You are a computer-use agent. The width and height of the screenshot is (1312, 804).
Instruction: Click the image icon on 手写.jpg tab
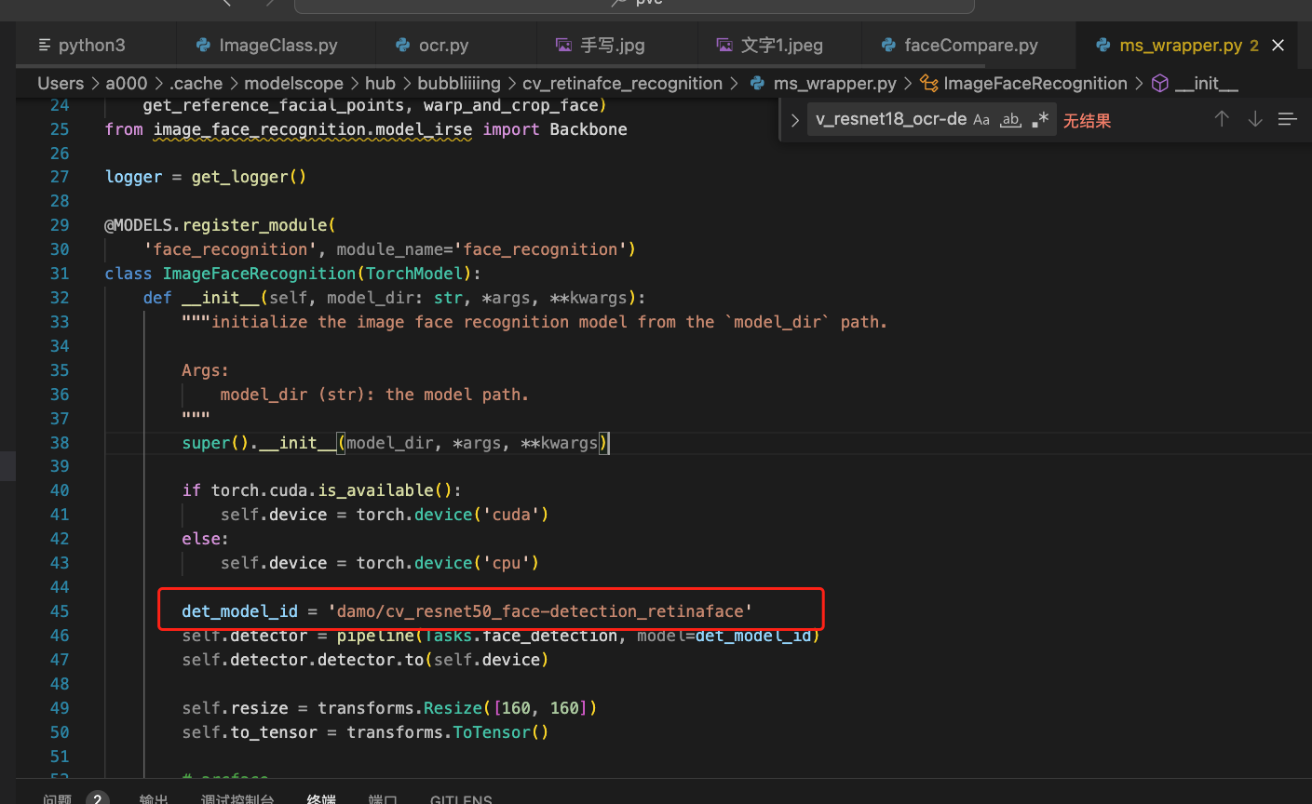563,45
